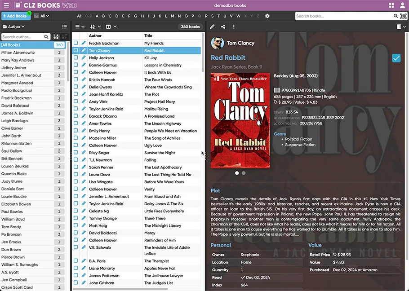Check the box for Lessons in Chemistry
The height and width of the screenshot is (291, 409).
[x=76, y=65]
